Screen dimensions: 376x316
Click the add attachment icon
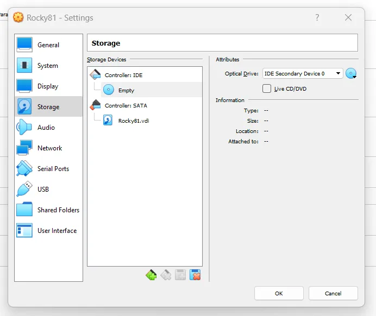coord(180,275)
